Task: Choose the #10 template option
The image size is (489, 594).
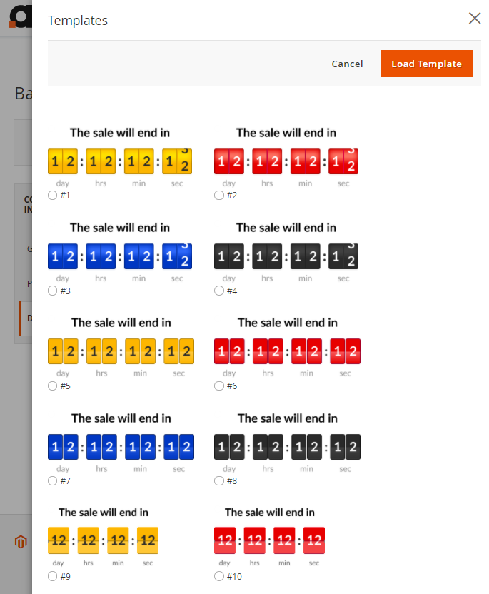Action: point(219,576)
